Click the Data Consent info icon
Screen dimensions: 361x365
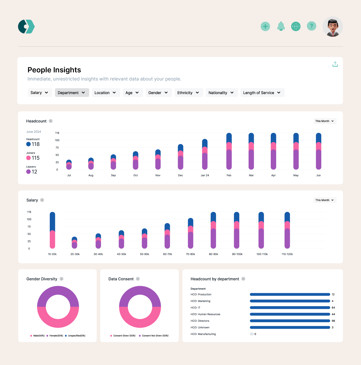pos(138,279)
